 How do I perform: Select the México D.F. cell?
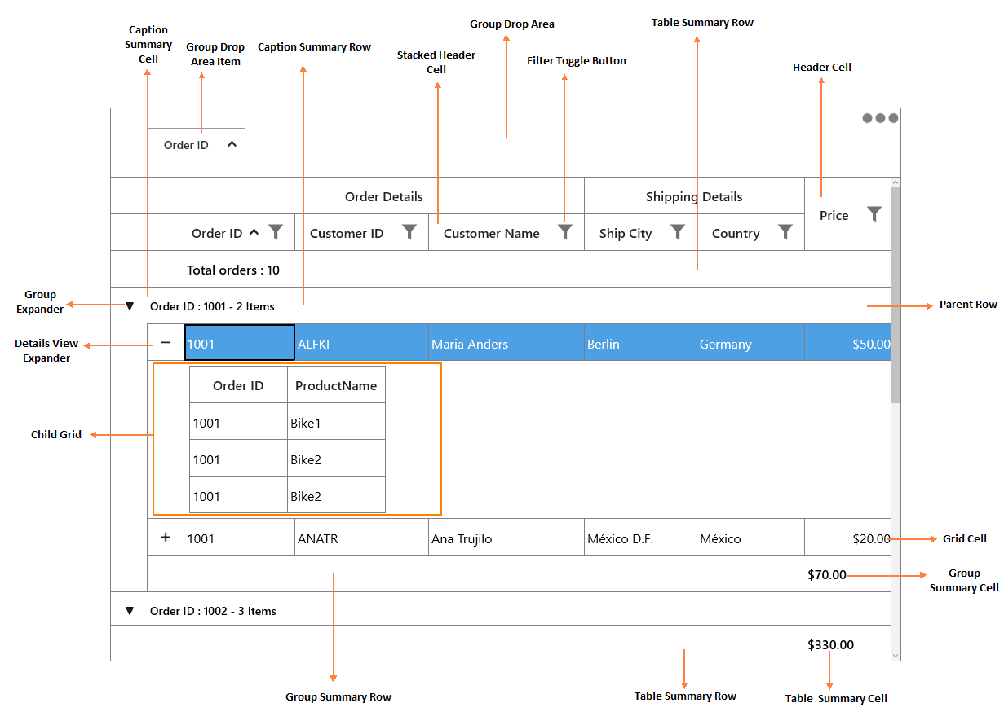pos(640,538)
